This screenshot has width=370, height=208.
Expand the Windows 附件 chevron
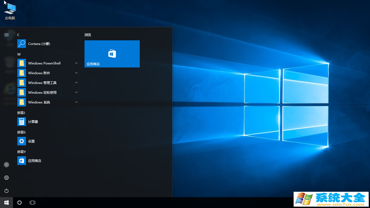[x=76, y=73]
